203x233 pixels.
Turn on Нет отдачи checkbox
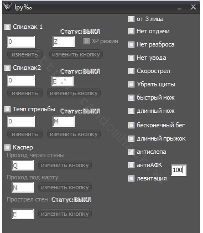(x=131, y=31)
